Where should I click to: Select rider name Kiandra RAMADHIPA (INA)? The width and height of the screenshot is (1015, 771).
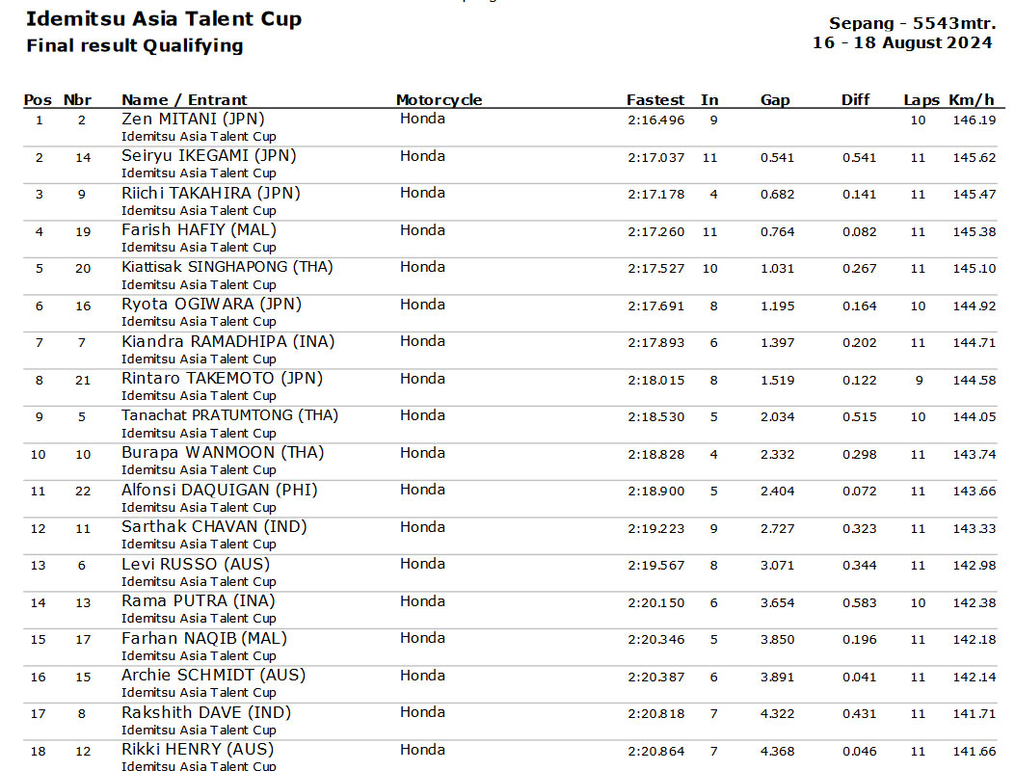pos(228,341)
